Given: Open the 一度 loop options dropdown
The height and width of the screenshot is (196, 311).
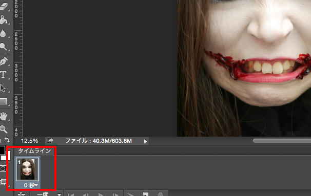Looking at the screenshot, I should [49, 194].
